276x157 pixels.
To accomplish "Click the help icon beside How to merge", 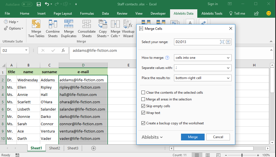I will pyautogui.click(x=167, y=58).
